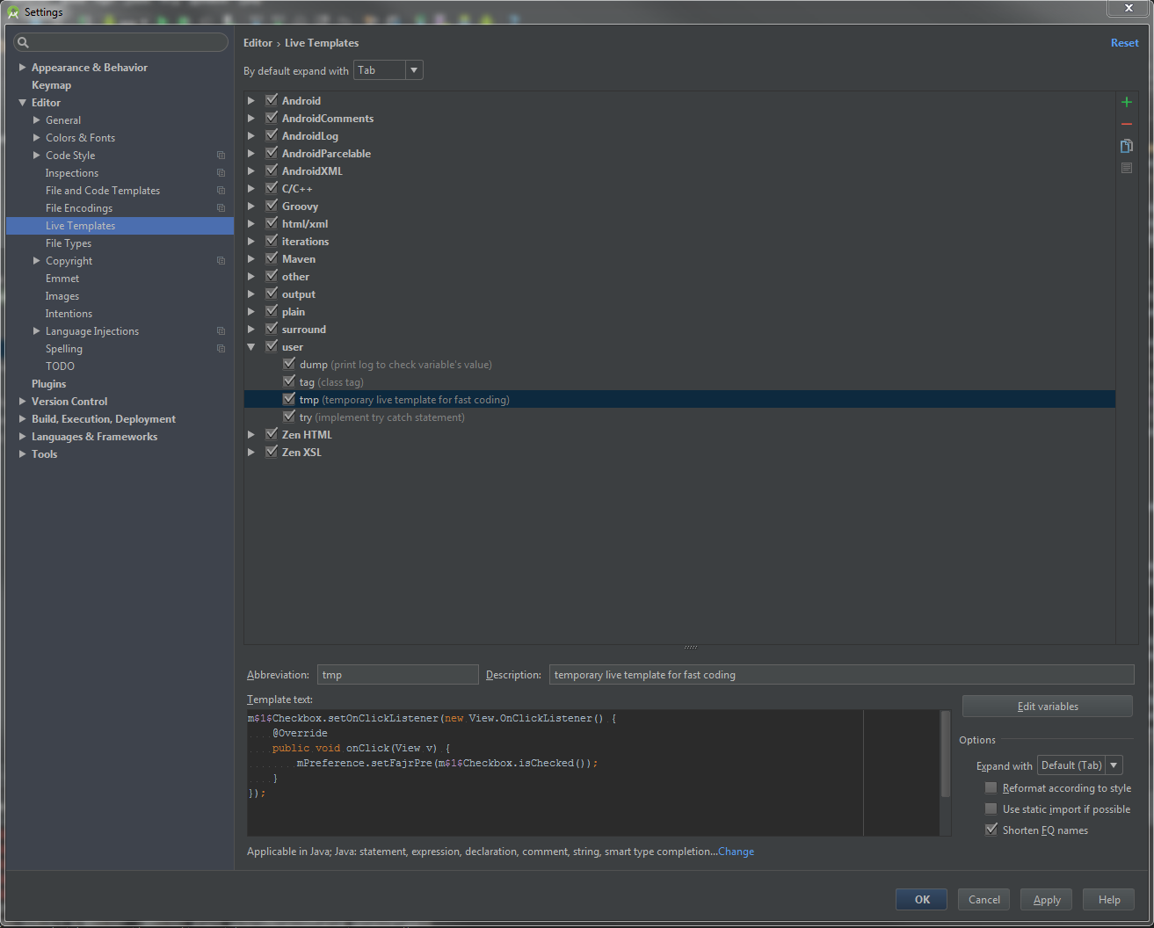Screen dimensions: 1154x928
Task: Click inside the Abbreviation input field
Action: pos(397,674)
